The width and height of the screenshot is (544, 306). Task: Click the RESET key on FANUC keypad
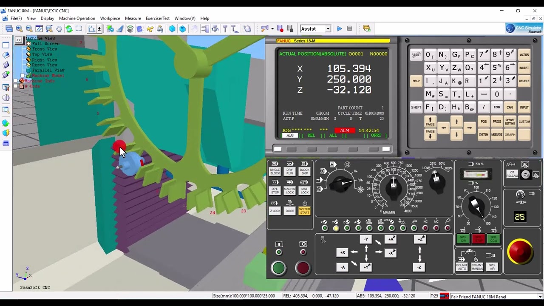(x=416, y=54)
